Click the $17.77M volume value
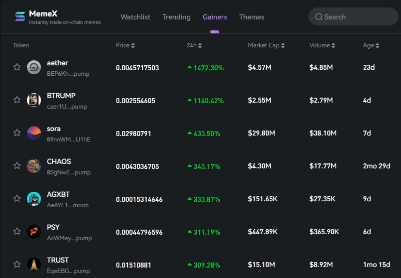 323,166
